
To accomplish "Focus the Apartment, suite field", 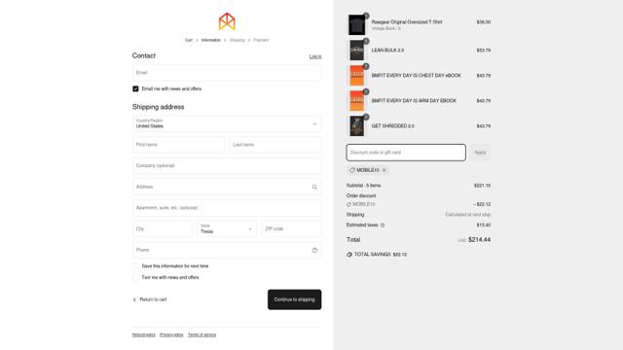I will (227, 208).
